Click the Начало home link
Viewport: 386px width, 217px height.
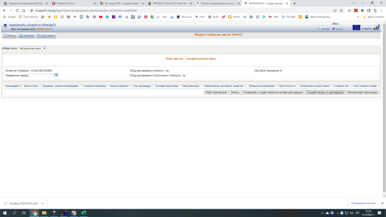click(x=325, y=29)
